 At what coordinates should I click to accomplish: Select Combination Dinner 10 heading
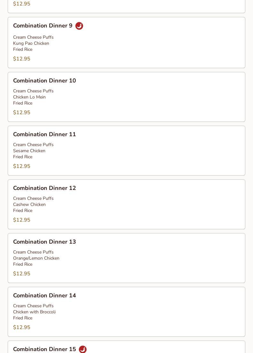(x=44, y=81)
